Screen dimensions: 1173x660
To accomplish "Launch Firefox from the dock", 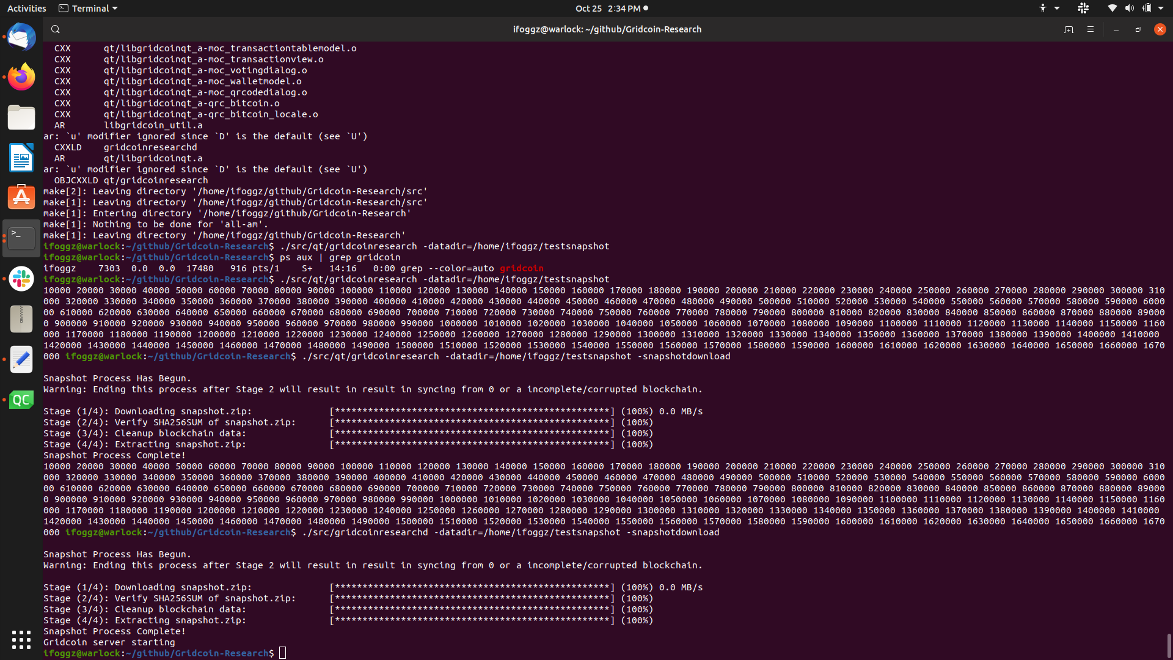I will (x=21, y=77).
